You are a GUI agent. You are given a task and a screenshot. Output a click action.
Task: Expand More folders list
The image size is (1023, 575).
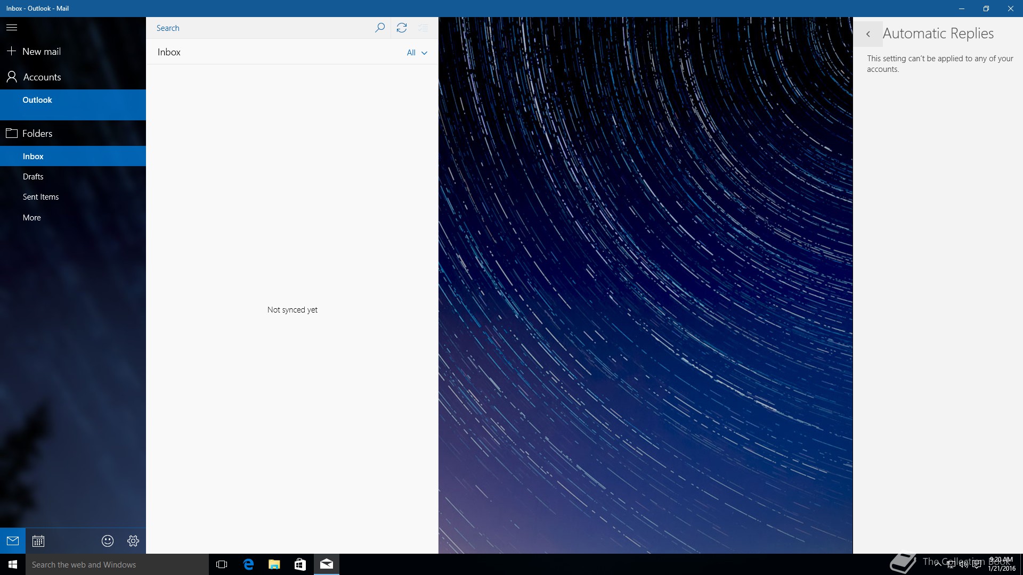pos(32,218)
